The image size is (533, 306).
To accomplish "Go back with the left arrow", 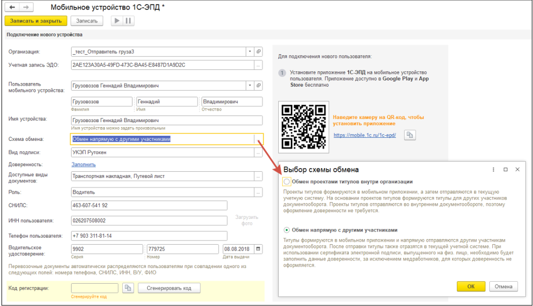I will click(12, 8).
